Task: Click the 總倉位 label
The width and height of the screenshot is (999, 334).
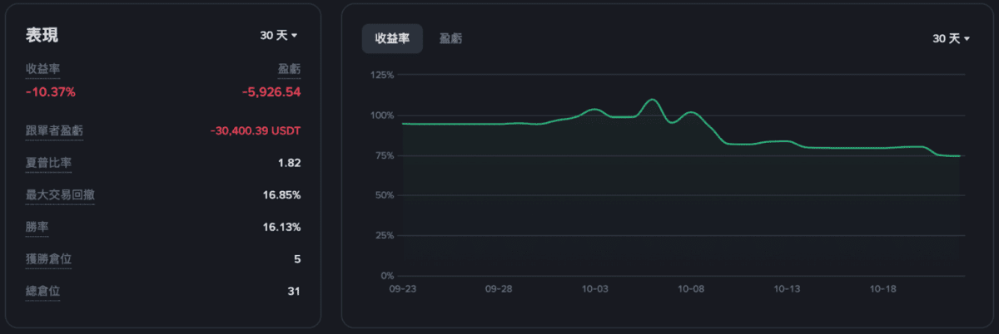Action: click(42, 291)
